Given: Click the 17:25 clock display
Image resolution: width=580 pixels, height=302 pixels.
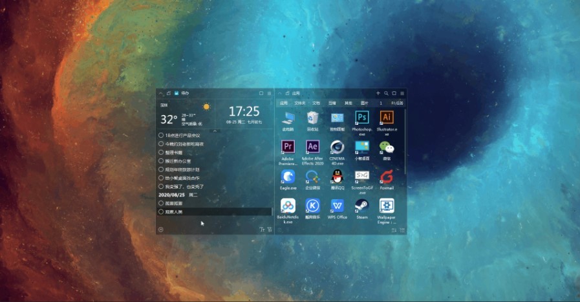Looking at the screenshot, I should pyautogui.click(x=244, y=111).
